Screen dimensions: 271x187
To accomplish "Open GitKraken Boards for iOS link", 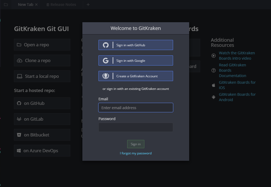I will [x=237, y=85].
